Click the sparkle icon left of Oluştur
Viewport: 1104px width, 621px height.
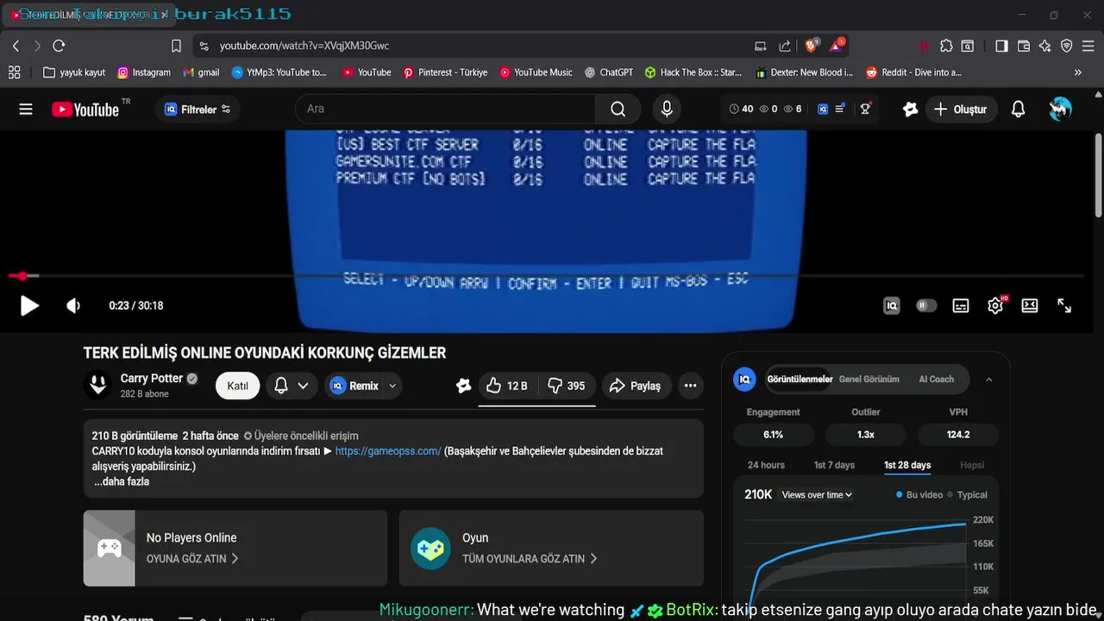point(910,110)
